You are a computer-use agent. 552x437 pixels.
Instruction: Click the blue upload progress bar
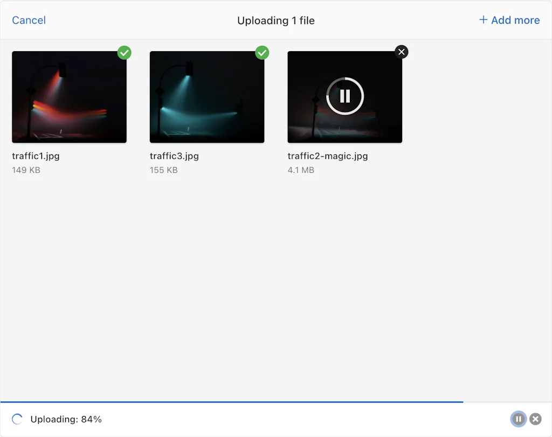pyautogui.click(x=232, y=401)
